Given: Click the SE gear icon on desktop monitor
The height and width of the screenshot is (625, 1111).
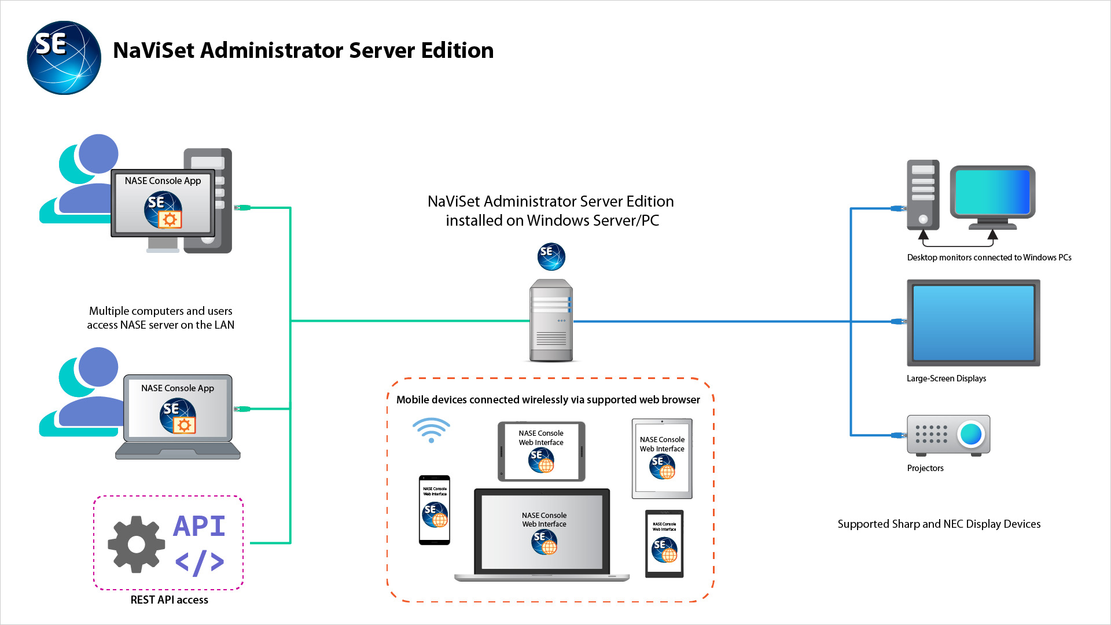Looking at the screenshot, I should (163, 209).
